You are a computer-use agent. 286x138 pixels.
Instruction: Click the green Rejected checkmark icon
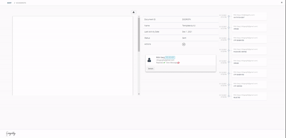[x=164, y=63]
